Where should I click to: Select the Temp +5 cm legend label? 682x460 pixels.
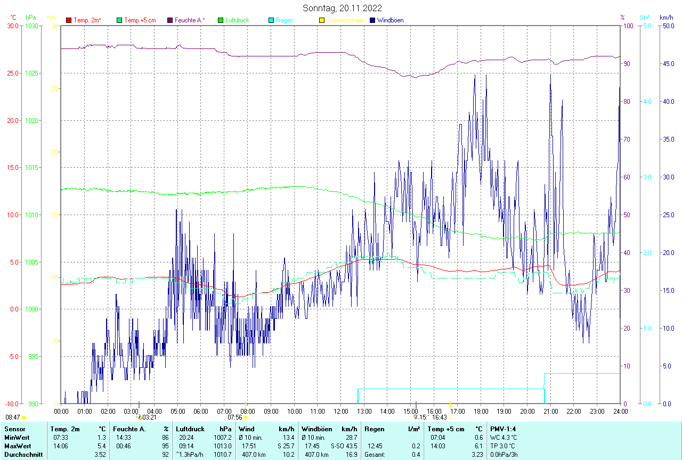[140, 20]
